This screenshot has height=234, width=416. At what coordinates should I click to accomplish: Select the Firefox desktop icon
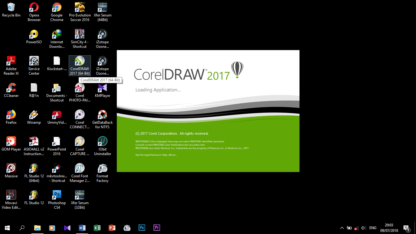point(11,117)
